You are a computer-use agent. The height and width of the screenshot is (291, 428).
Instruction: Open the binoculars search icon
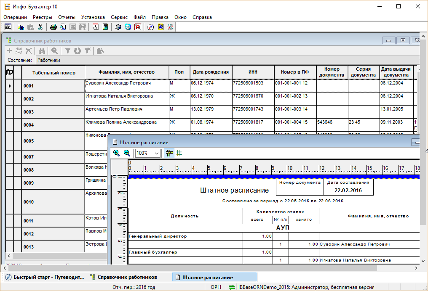tap(41, 51)
